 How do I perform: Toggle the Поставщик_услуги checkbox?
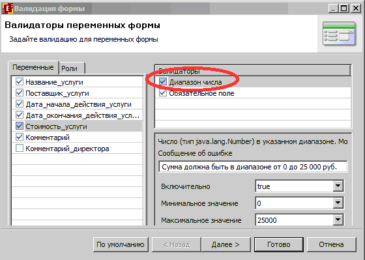pyautogui.click(x=20, y=93)
